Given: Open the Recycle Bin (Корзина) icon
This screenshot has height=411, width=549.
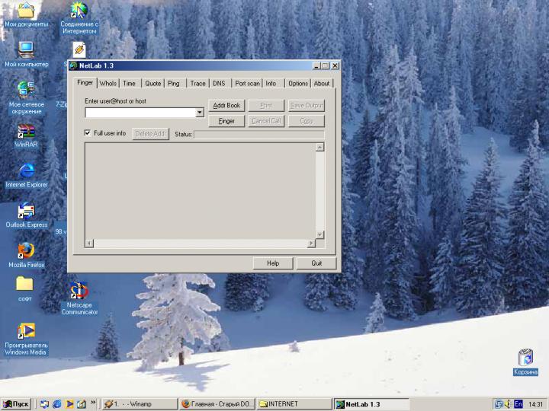Looking at the screenshot, I should click(525, 358).
